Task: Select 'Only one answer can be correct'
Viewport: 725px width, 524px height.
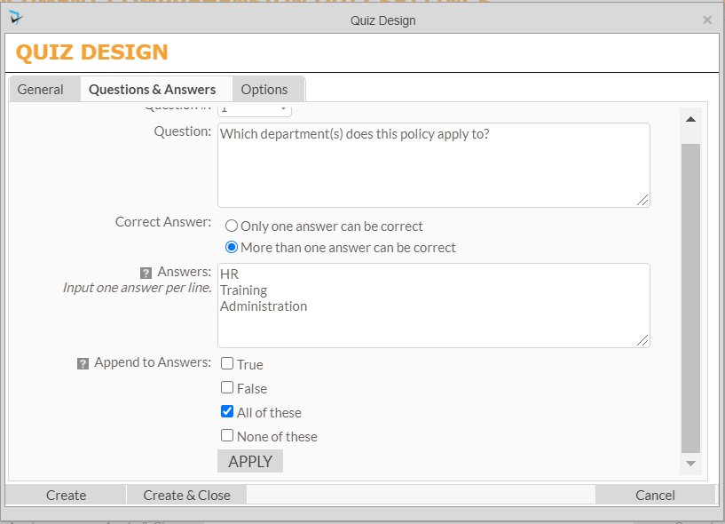Action: tap(232, 226)
